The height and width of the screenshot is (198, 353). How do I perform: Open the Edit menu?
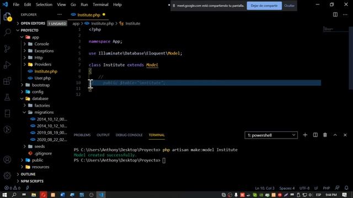coord(27,4)
